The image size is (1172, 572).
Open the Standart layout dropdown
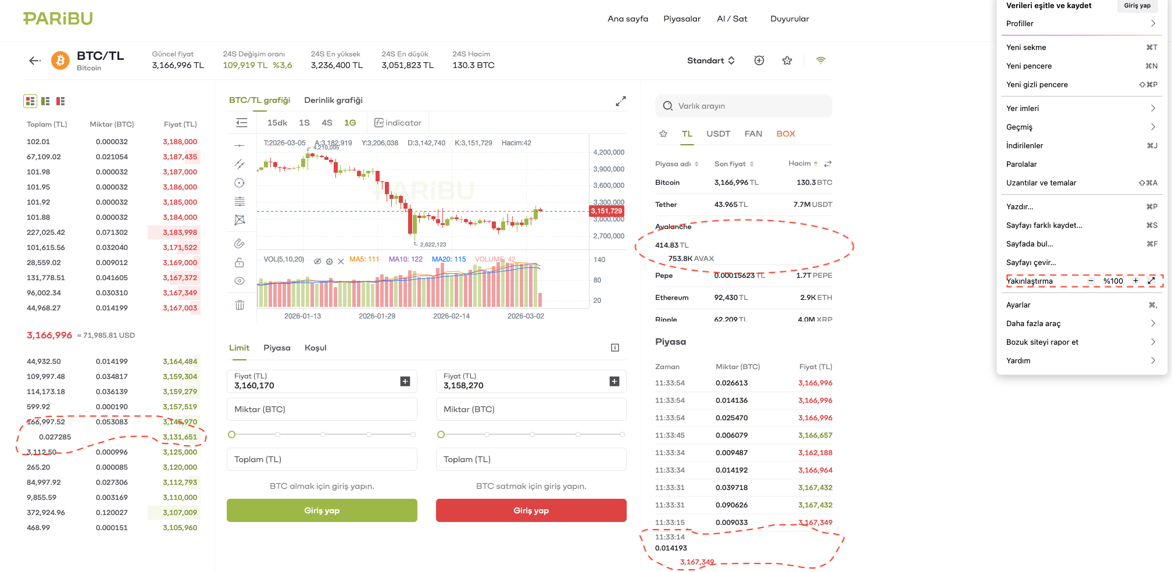[x=710, y=60]
